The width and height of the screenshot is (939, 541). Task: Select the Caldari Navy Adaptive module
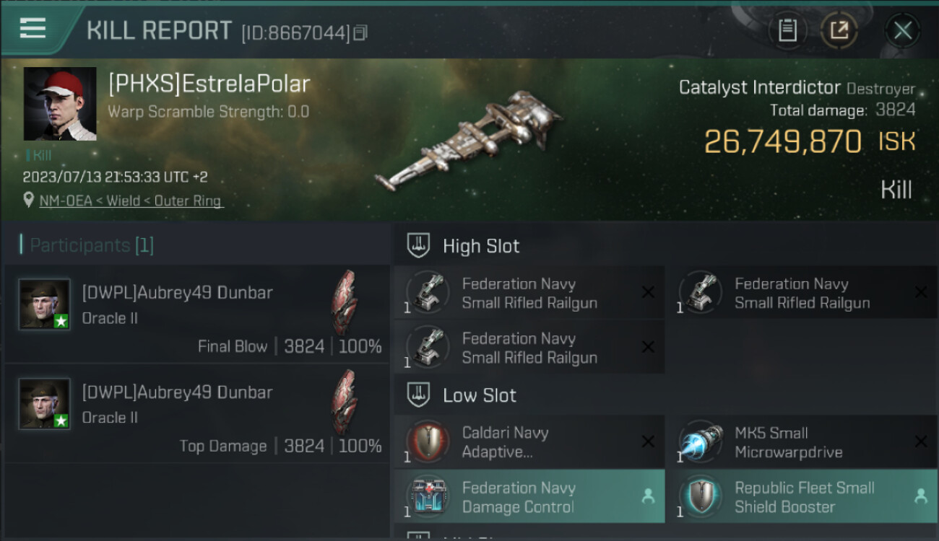click(529, 442)
